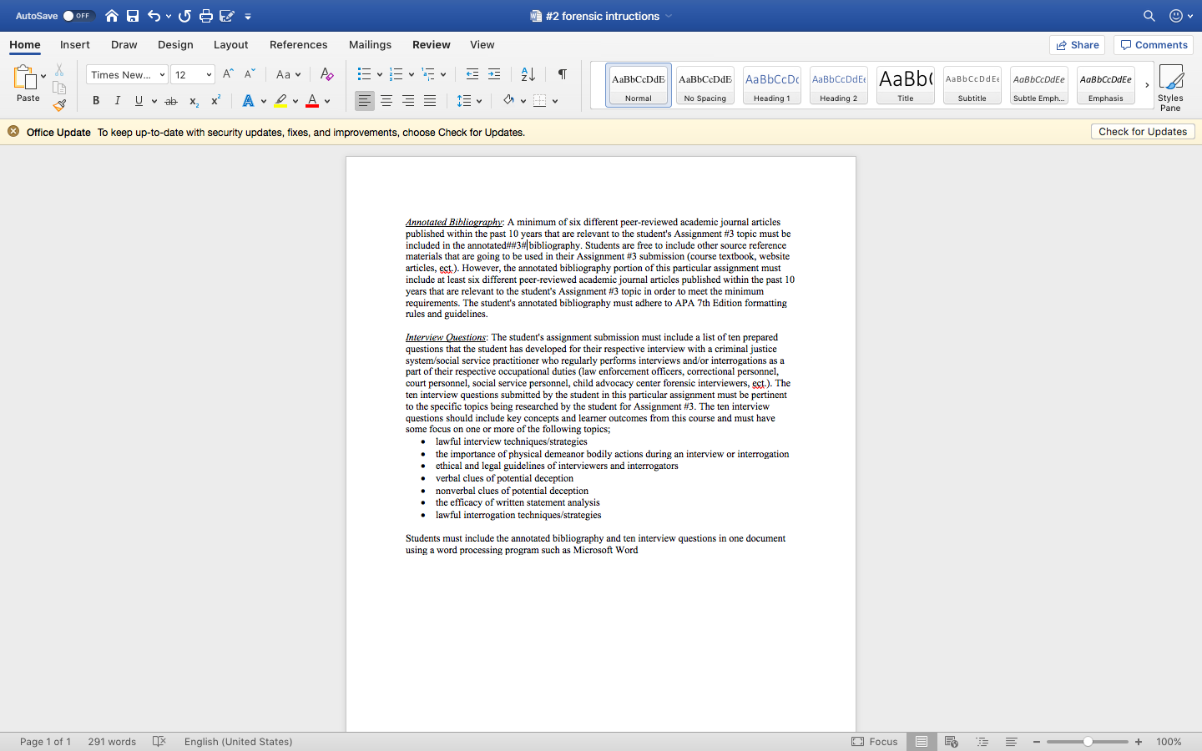Screen dimensions: 1202x751
Task: Click the Strikethrough icon
Action: pyautogui.click(x=171, y=101)
